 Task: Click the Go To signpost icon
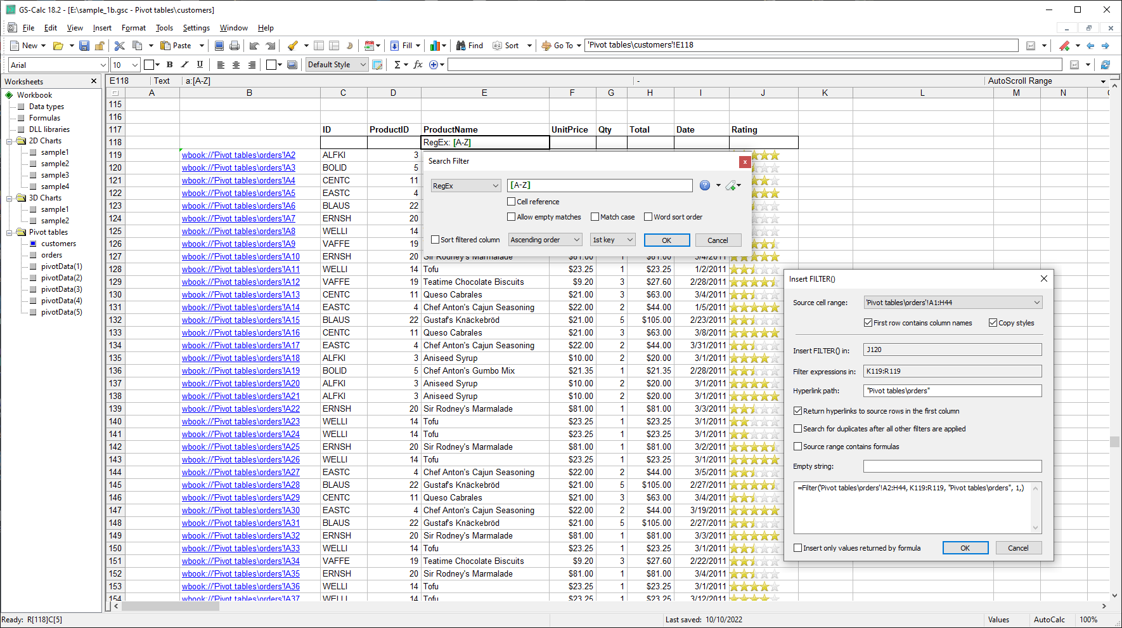click(x=546, y=46)
